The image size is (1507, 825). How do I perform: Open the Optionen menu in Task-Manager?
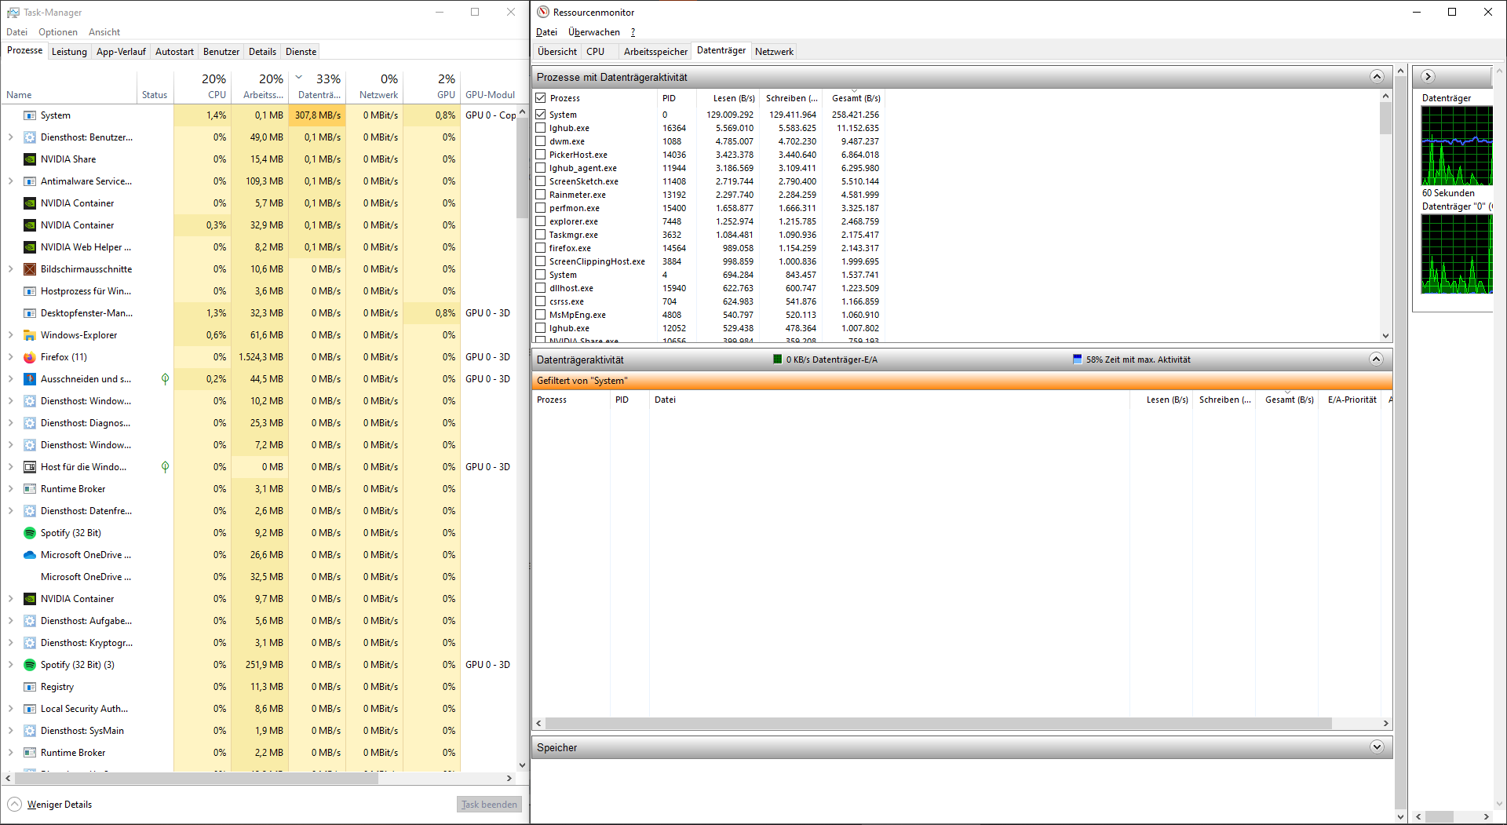[58, 32]
